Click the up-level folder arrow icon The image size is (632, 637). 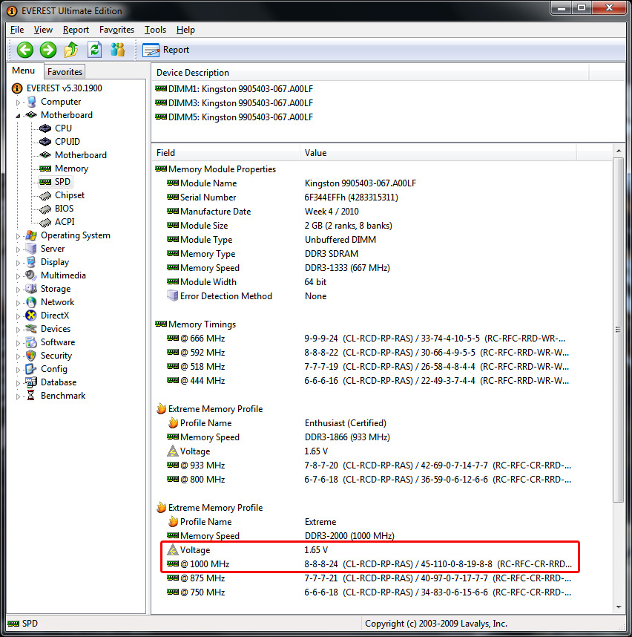[x=71, y=50]
